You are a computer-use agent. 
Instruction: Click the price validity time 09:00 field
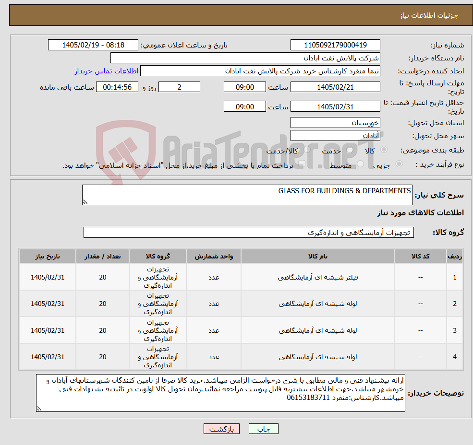point(244,106)
